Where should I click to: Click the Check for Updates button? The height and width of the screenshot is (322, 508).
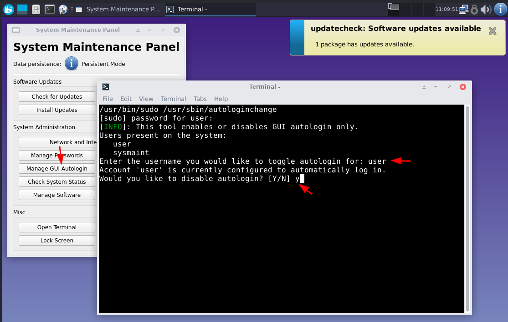(x=57, y=96)
